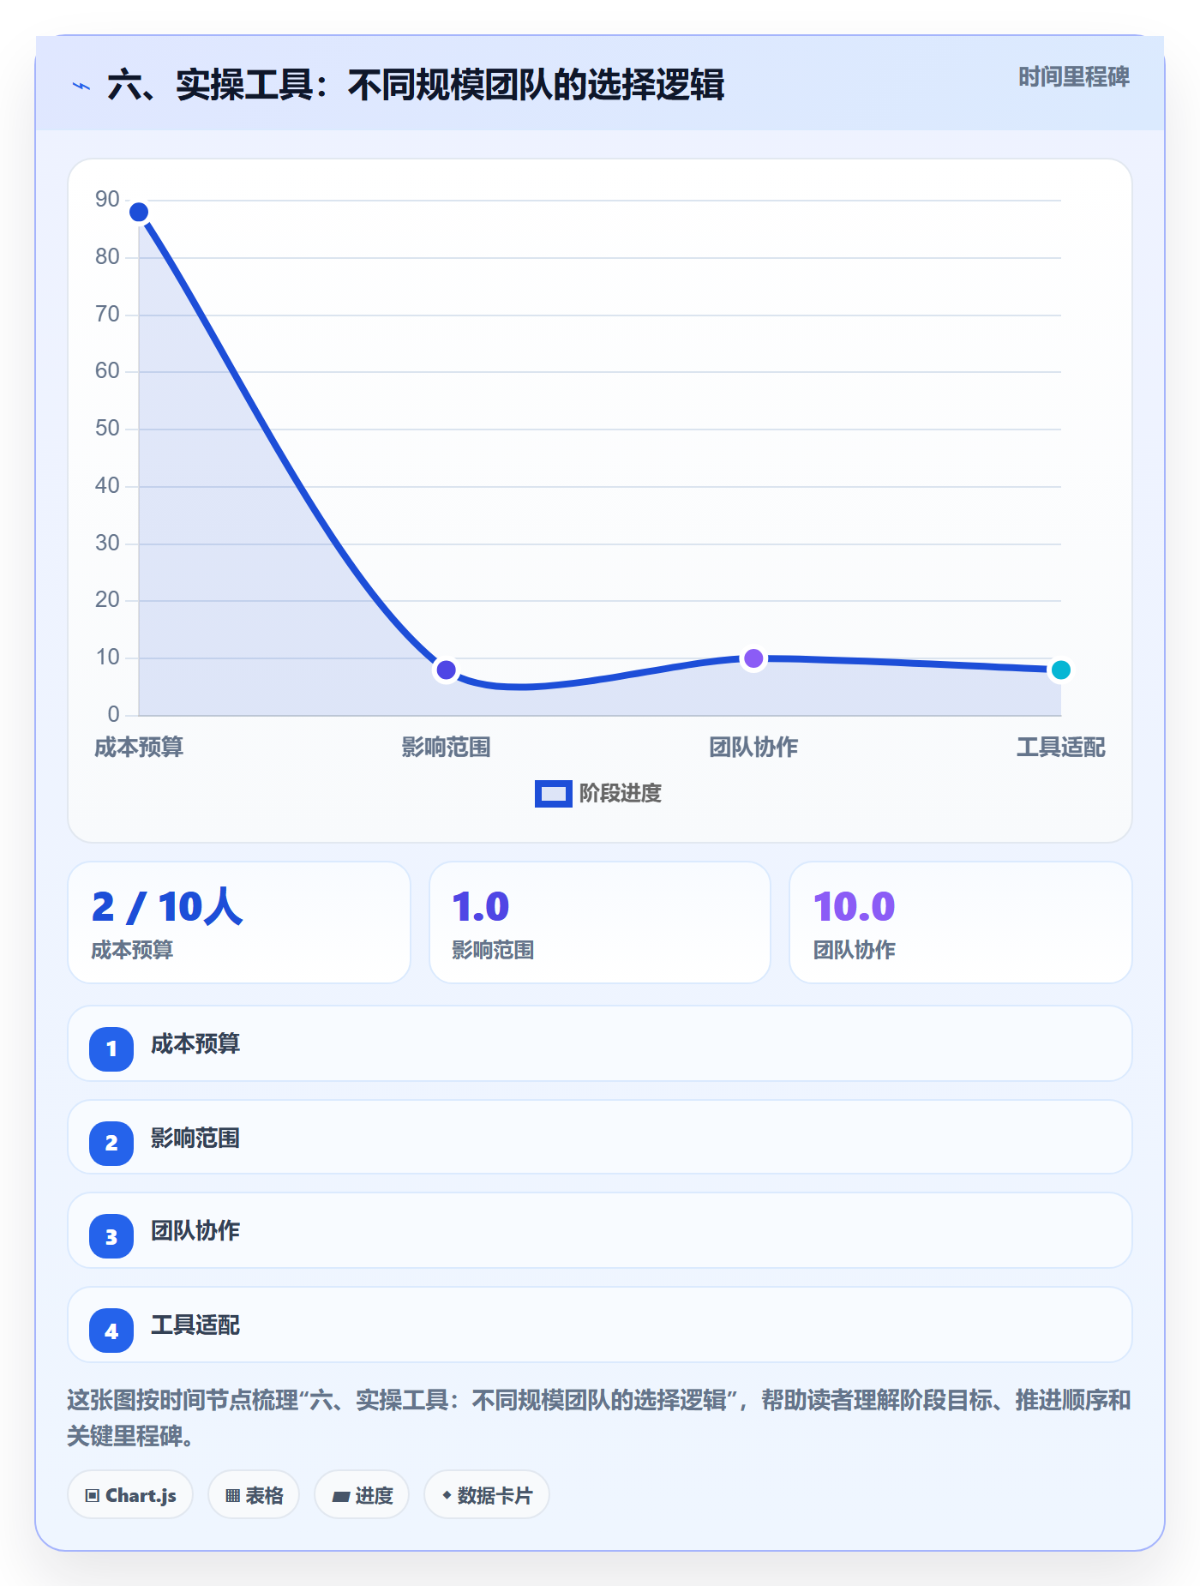
Task: Select the 影响范围 step row text
Action: [x=195, y=1138]
